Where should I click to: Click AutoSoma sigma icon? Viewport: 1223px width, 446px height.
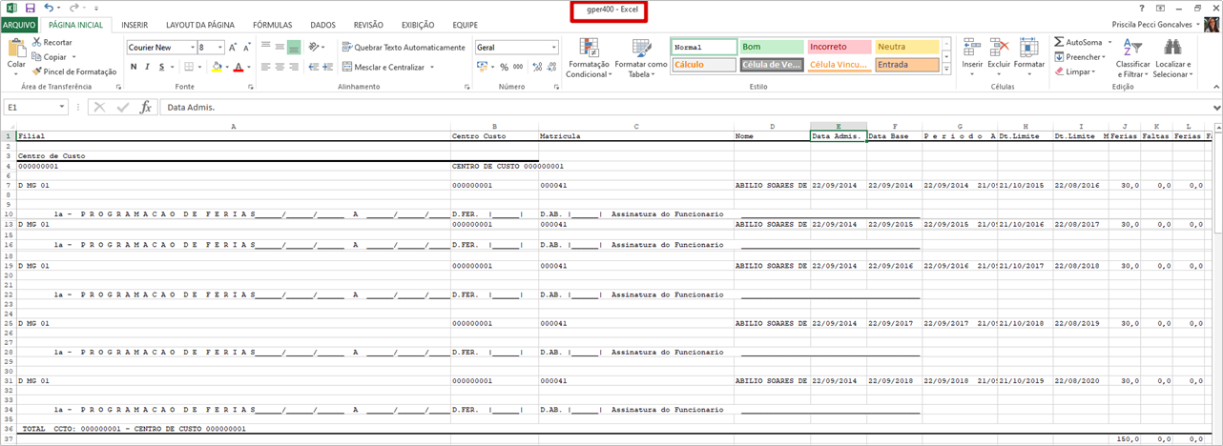[x=1060, y=42]
